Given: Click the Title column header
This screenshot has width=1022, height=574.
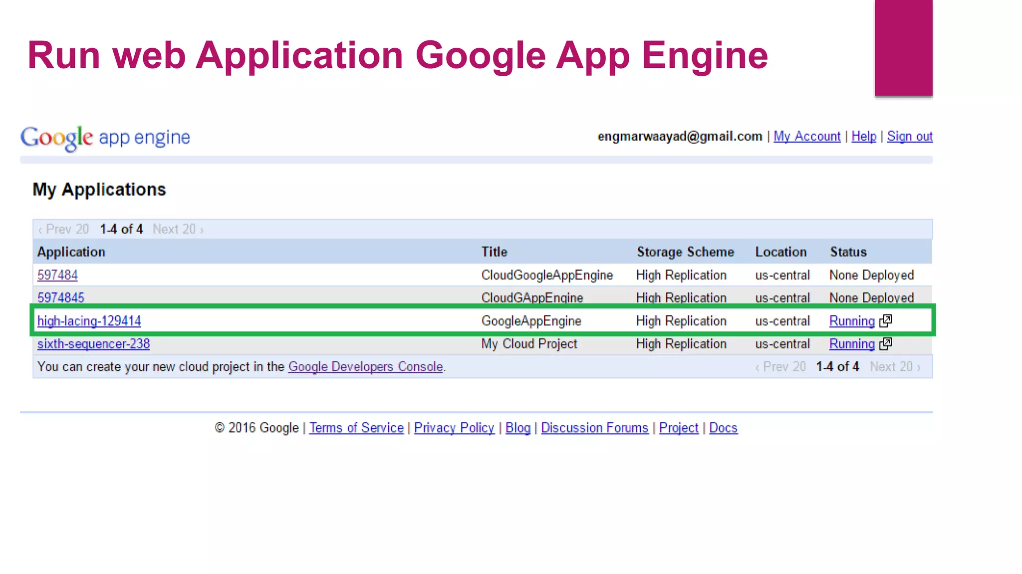Looking at the screenshot, I should pos(494,252).
